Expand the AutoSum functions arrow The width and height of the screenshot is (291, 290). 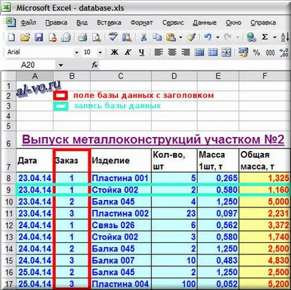[x=275, y=38]
